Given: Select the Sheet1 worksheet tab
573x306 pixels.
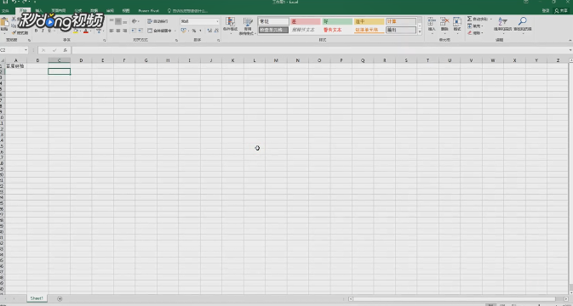Looking at the screenshot, I should point(37,298).
